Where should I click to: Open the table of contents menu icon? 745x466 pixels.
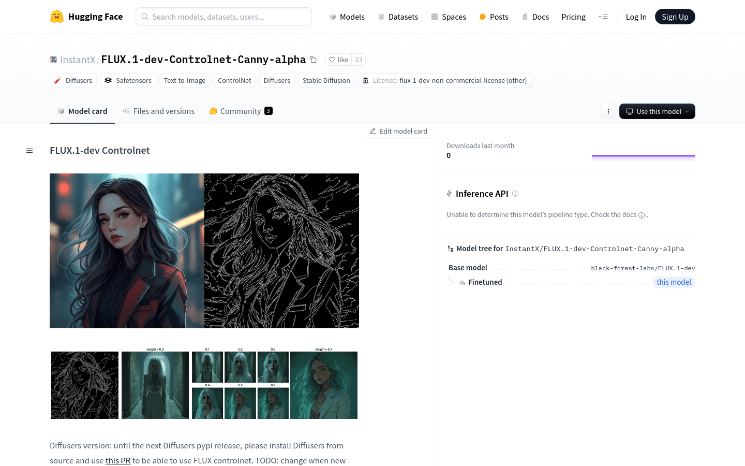click(x=29, y=151)
